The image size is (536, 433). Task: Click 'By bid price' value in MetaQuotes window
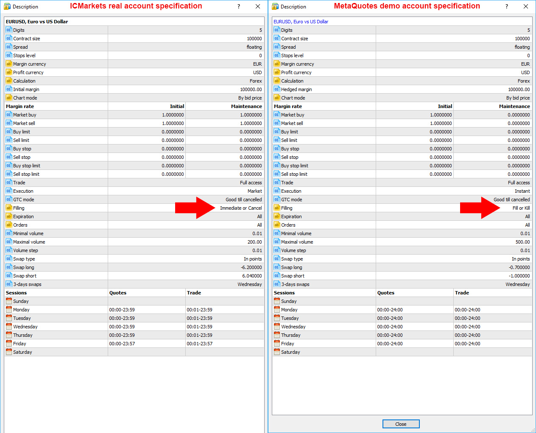click(x=518, y=98)
